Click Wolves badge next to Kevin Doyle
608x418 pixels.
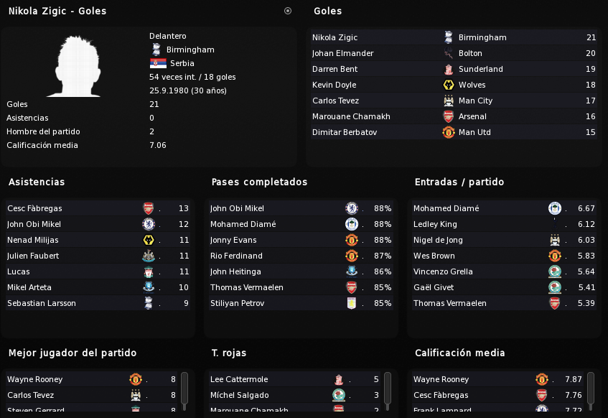(449, 85)
